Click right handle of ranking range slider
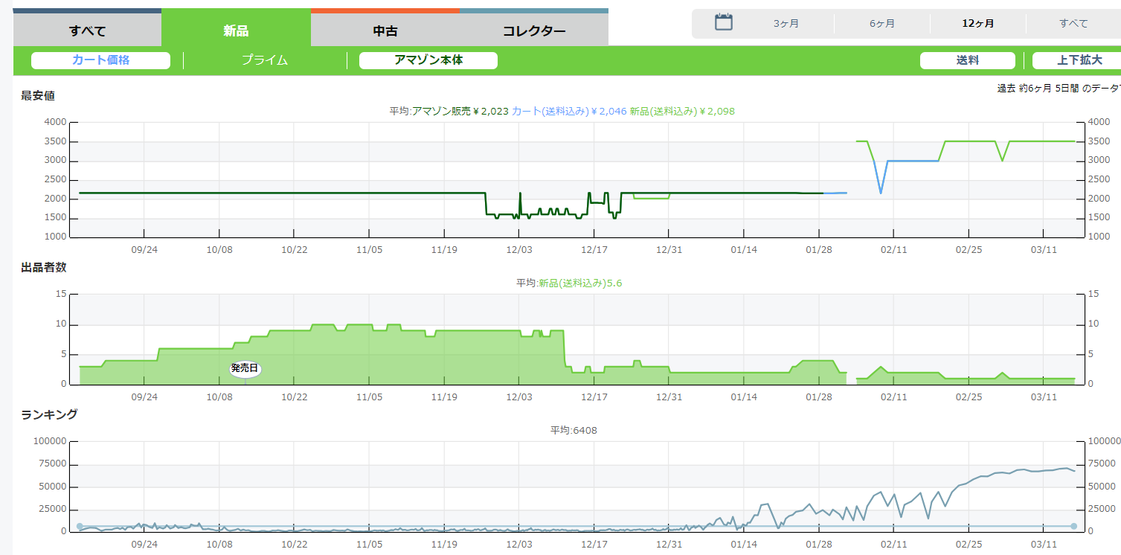 click(1073, 527)
